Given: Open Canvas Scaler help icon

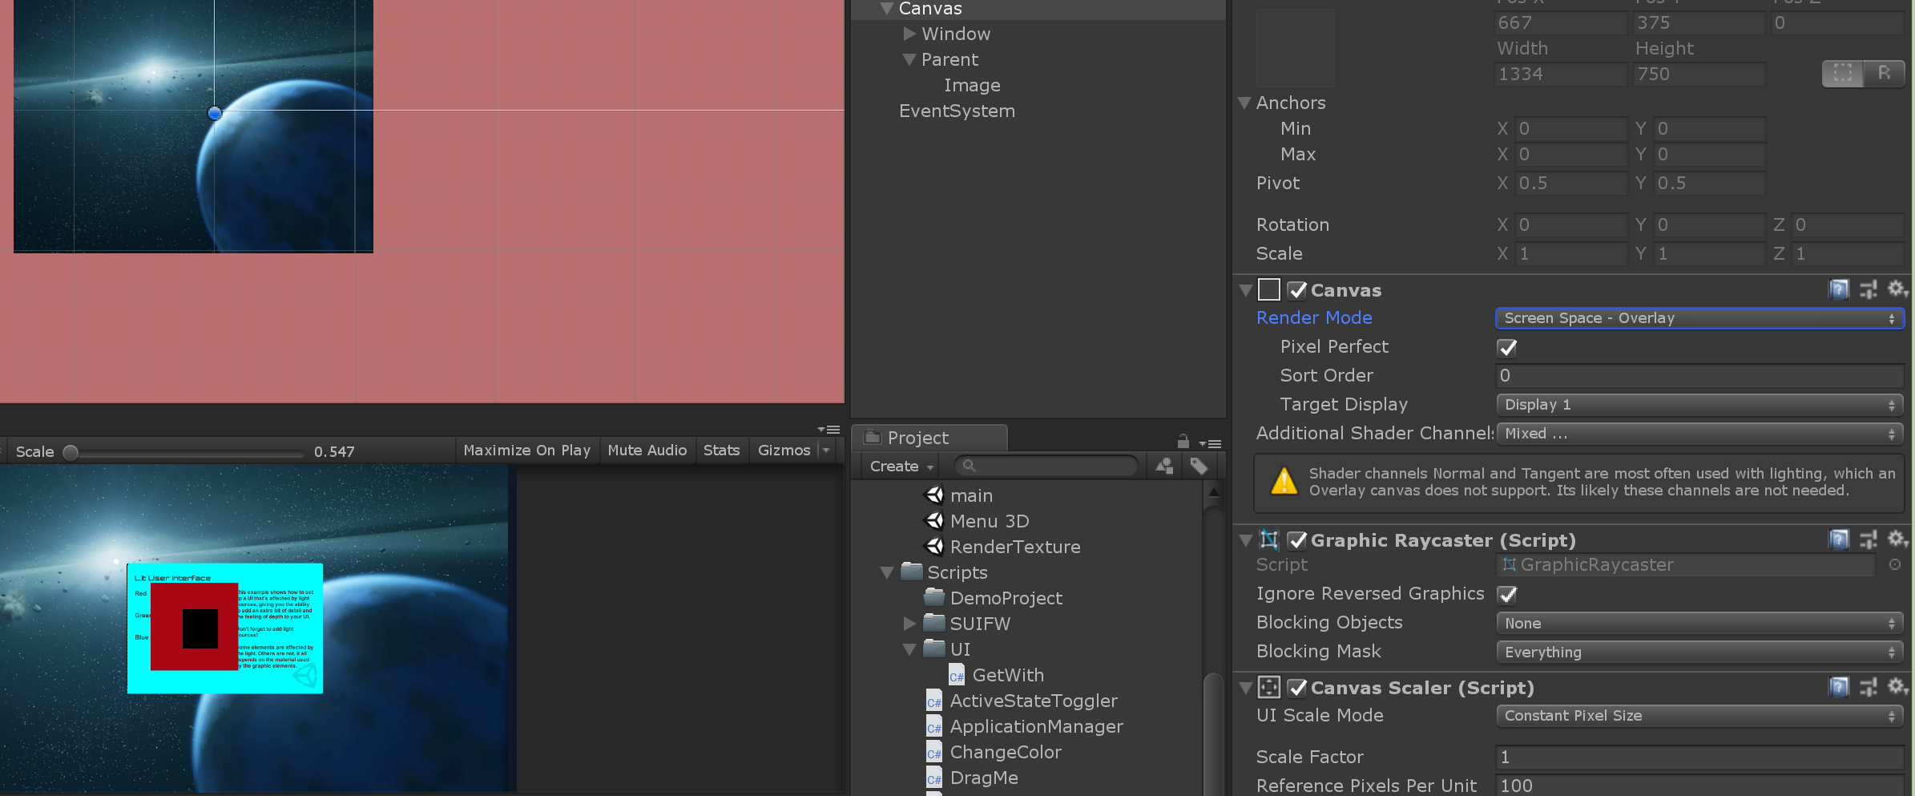Looking at the screenshot, I should point(1839,687).
